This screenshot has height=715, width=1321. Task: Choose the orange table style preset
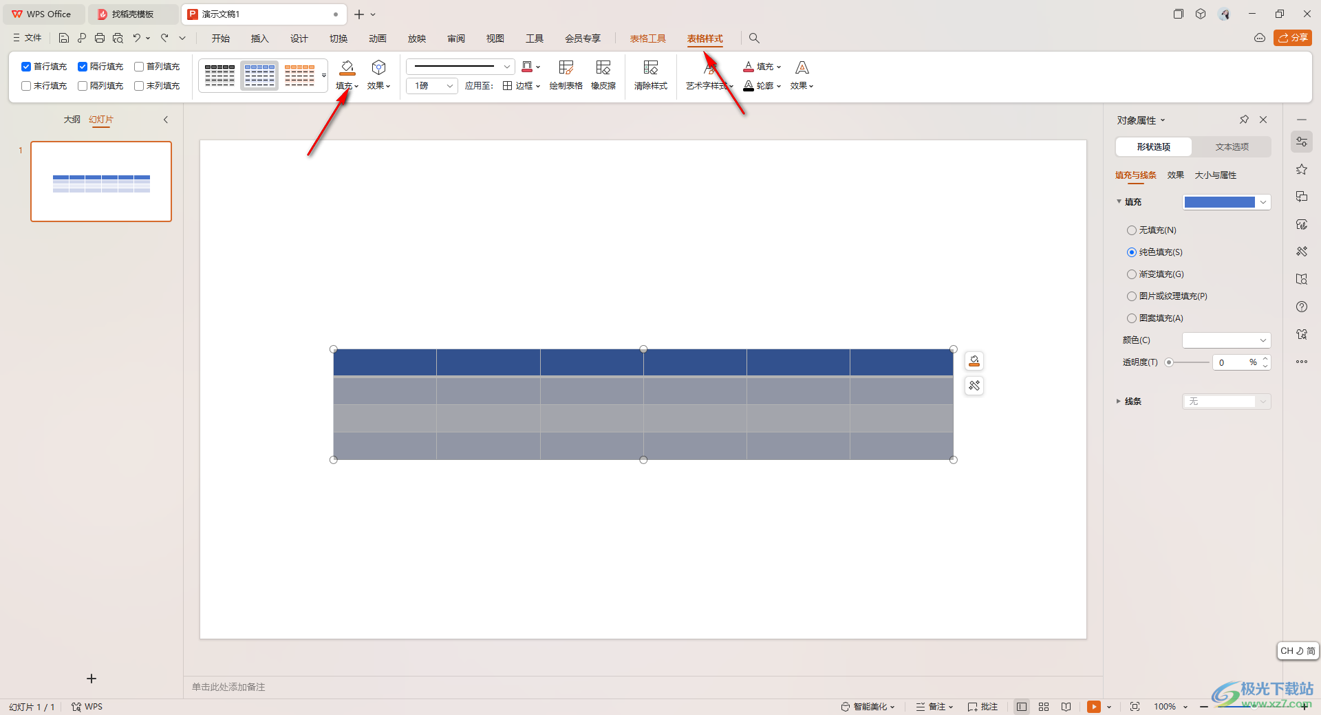click(x=300, y=76)
